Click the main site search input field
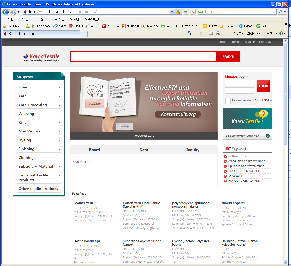The height and width of the screenshot is (266, 291). click(x=143, y=57)
